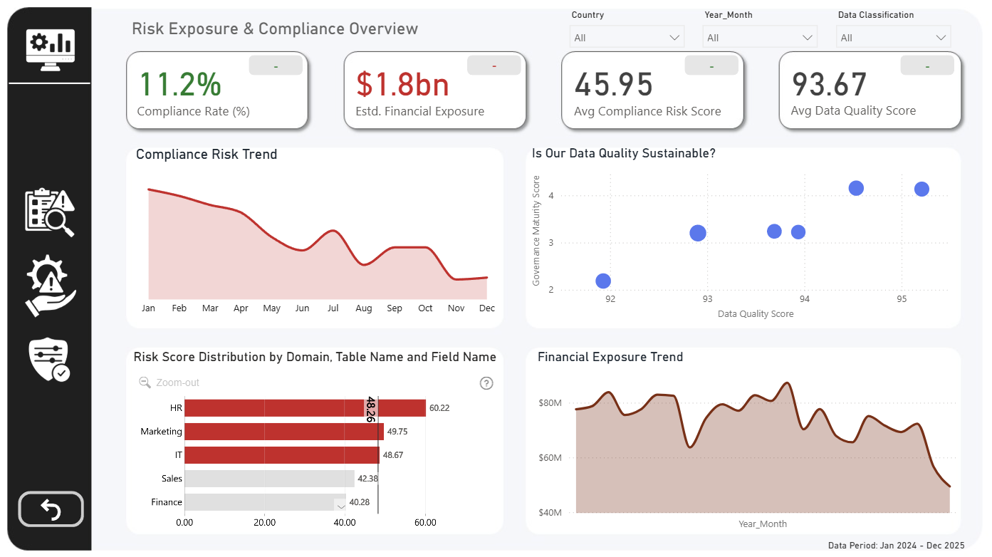992x557 pixels.
Task: Select the Marketing risk score bar
Action: click(284, 432)
